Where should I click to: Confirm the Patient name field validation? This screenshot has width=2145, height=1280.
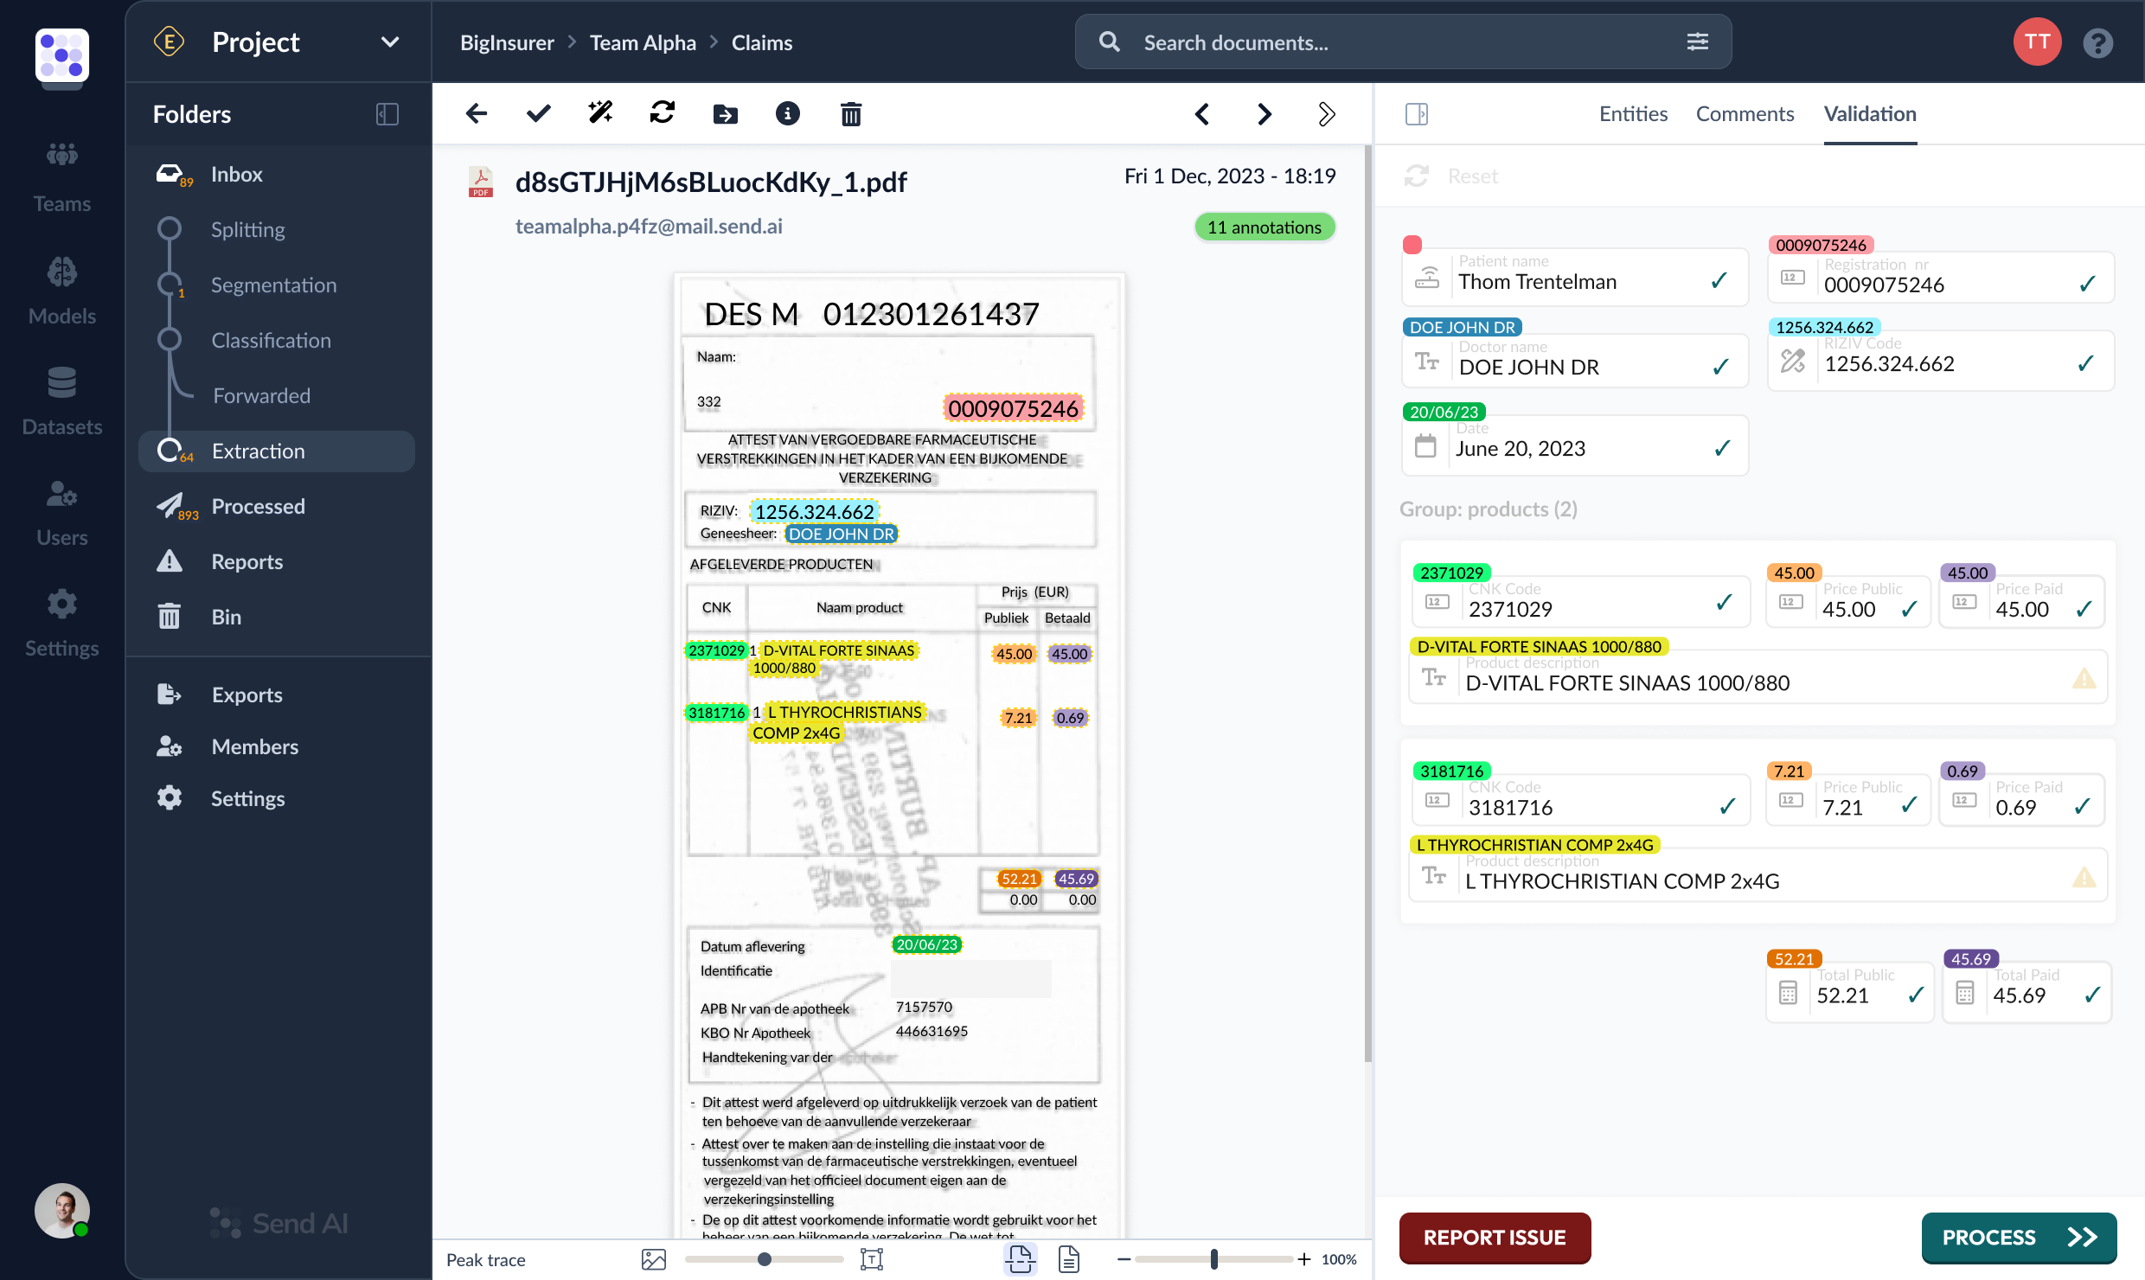coord(1719,280)
